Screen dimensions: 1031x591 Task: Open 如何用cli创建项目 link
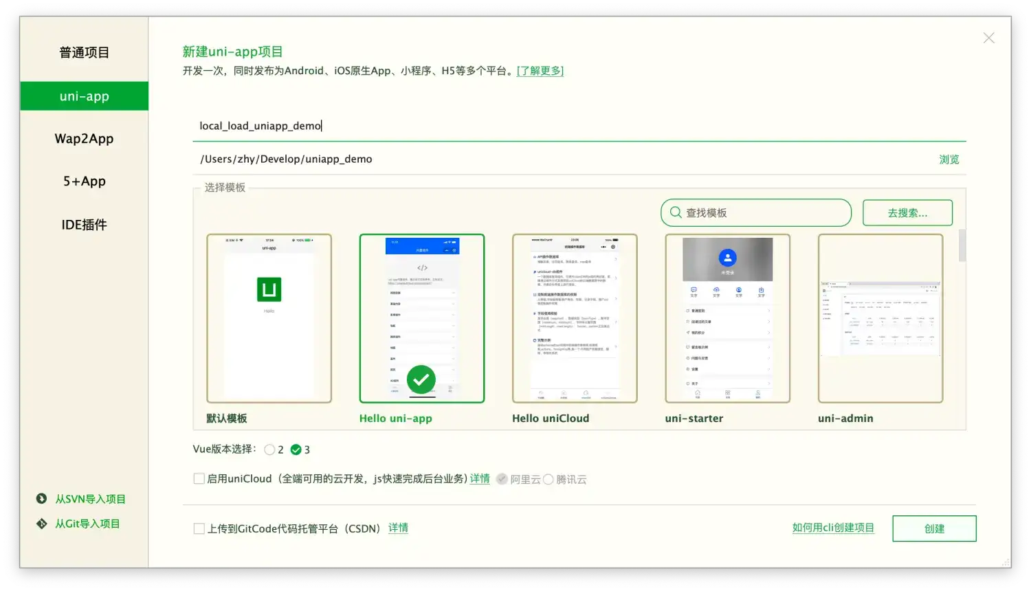point(833,528)
